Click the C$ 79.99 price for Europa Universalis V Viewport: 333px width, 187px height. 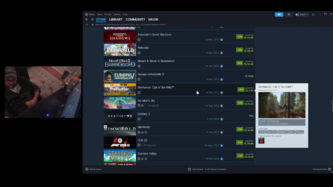pyautogui.click(x=249, y=76)
